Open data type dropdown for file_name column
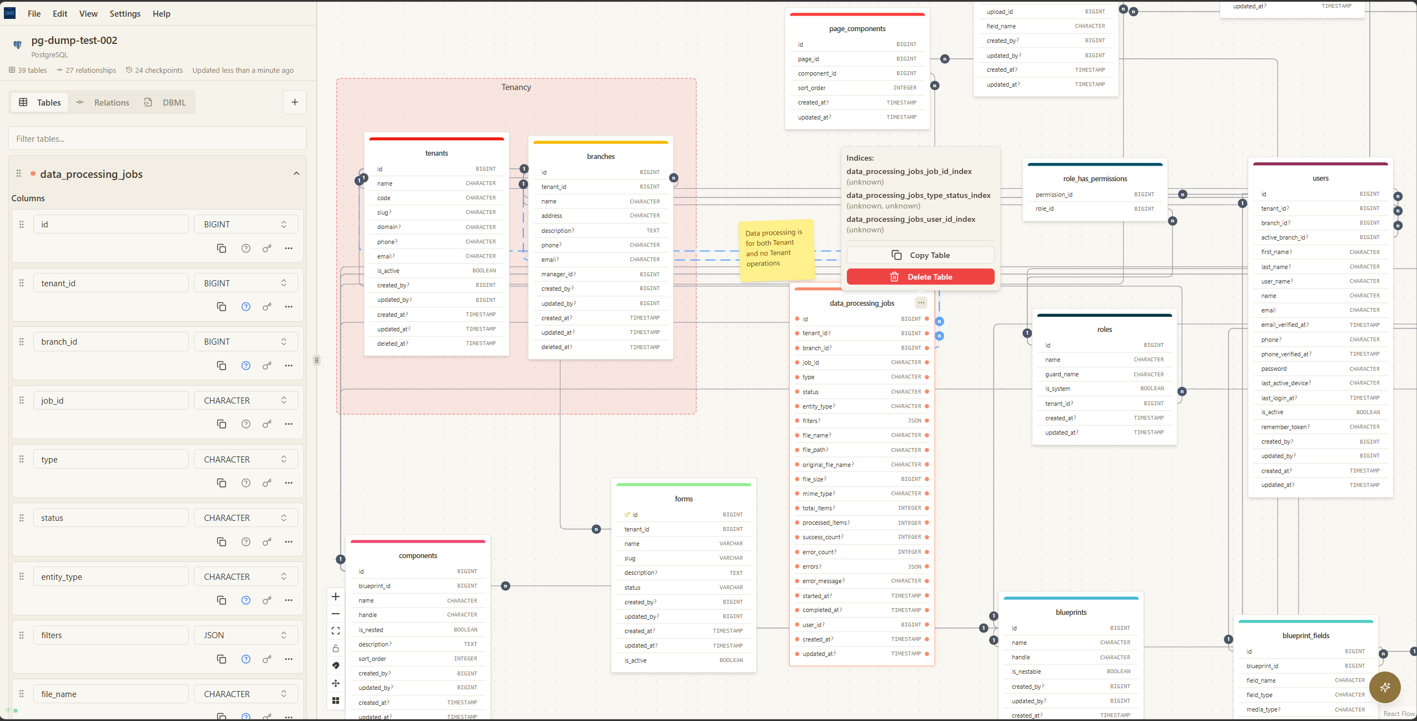This screenshot has height=721, width=1417. pos(246,694)
